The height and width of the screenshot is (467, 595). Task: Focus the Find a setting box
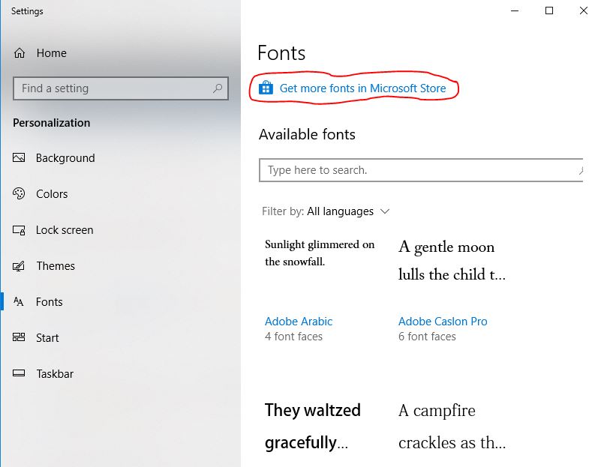(121, 88)
